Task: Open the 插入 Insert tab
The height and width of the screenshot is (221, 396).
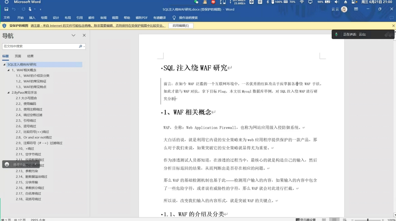Action: pos(32,18)
